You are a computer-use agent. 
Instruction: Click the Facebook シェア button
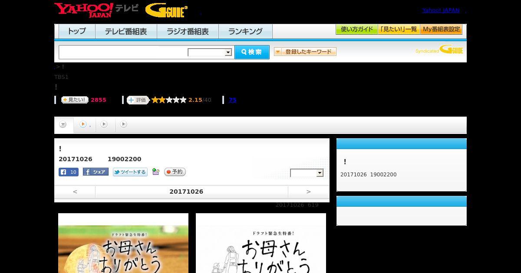(x=96, y=172)
